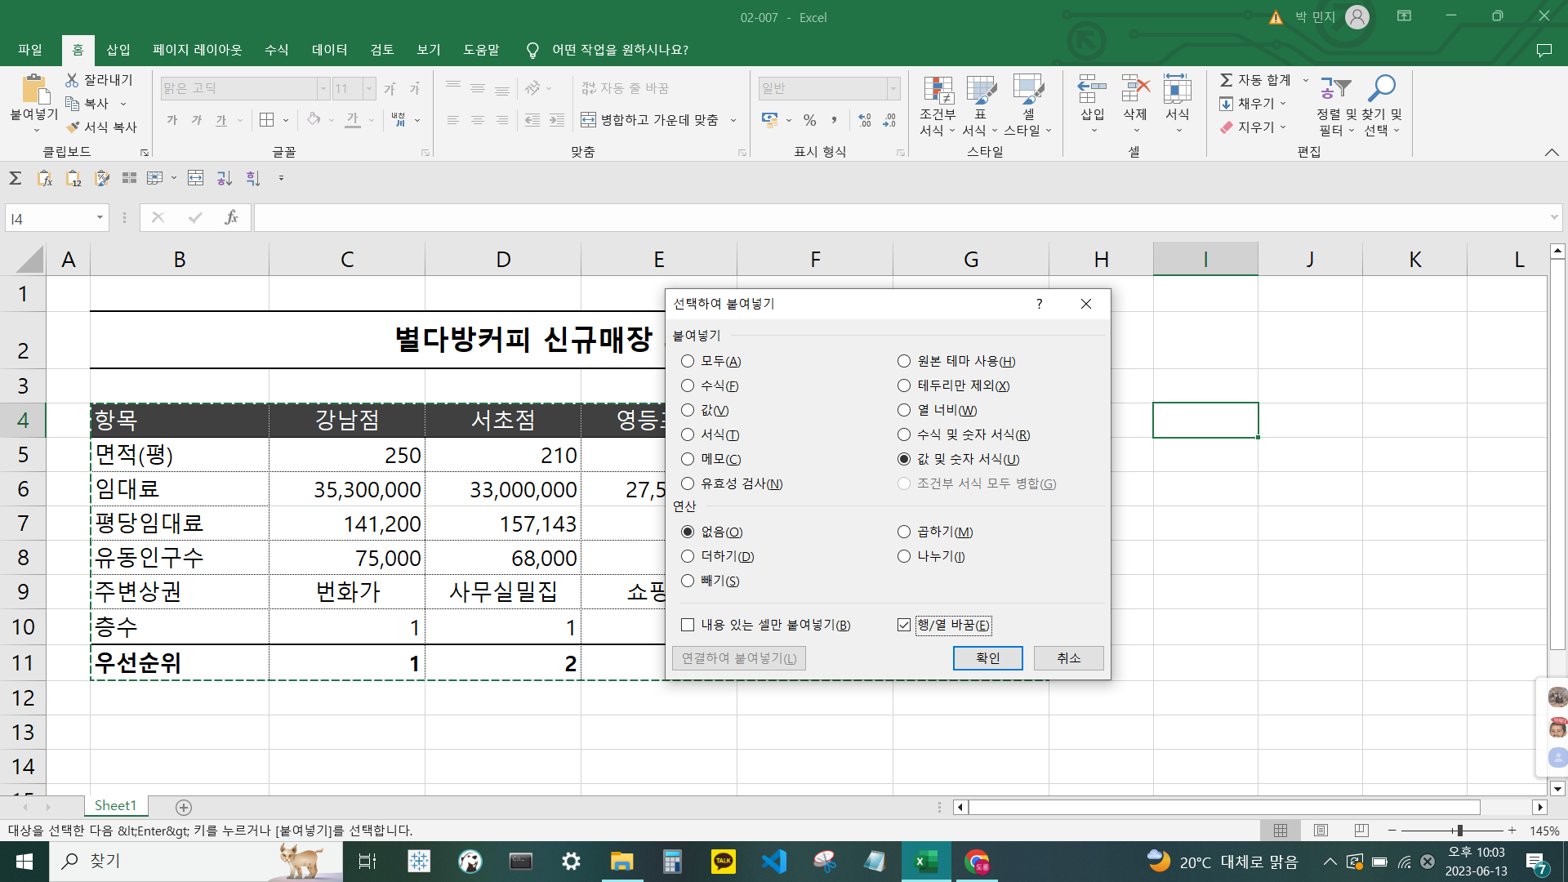Open Find and Select (찾기 및 선택)

[1383, 106]
